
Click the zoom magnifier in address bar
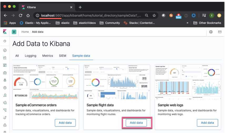point(147,15)
